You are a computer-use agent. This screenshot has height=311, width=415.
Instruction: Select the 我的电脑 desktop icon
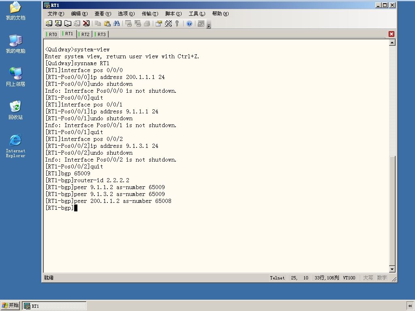pyautogui.click(x=15, y=44)
